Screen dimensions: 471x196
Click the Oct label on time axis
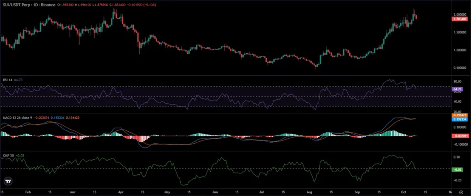point(405,192)
